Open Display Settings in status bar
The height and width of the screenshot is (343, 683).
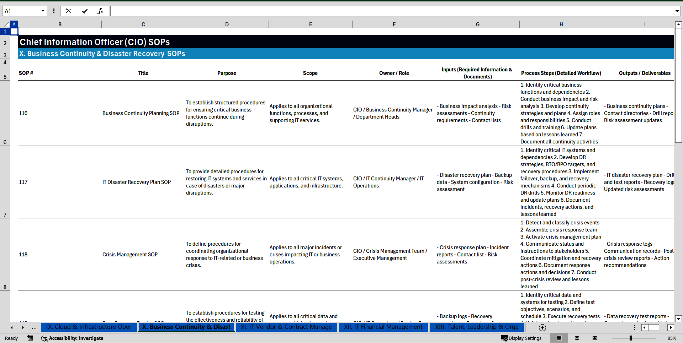click(521, 338)
